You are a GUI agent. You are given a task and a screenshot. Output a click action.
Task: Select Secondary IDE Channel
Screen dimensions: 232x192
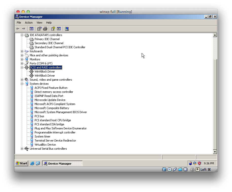coord(49,43)
